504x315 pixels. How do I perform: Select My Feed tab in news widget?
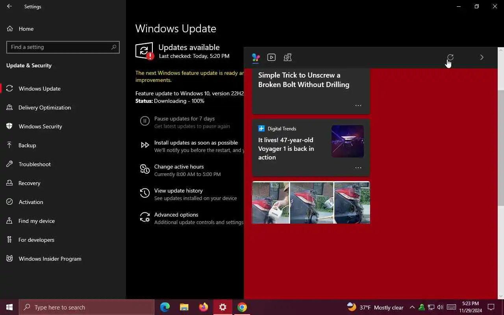tap(256, 57)
